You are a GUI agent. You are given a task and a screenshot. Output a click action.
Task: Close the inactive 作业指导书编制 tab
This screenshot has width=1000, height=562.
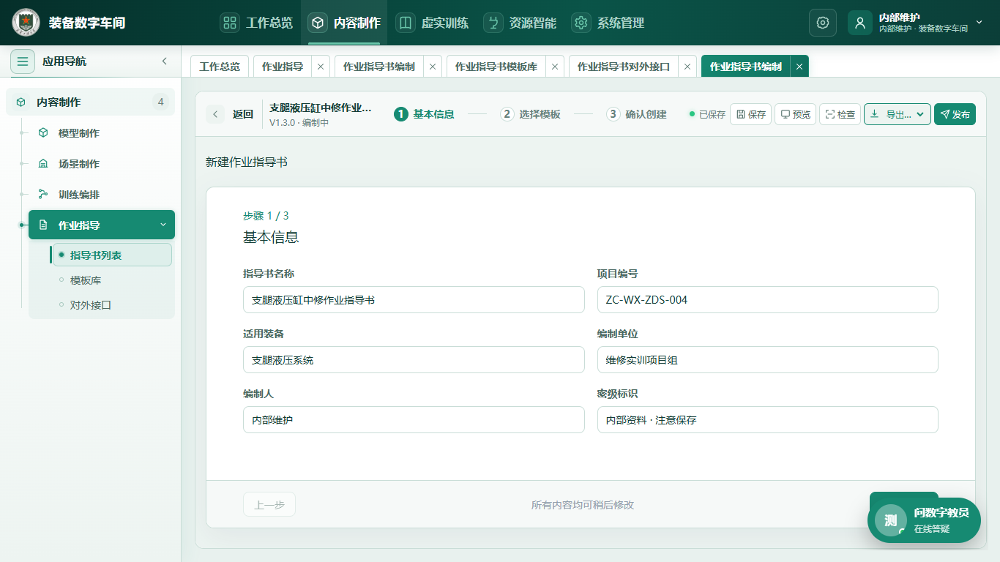click(433, 67)
